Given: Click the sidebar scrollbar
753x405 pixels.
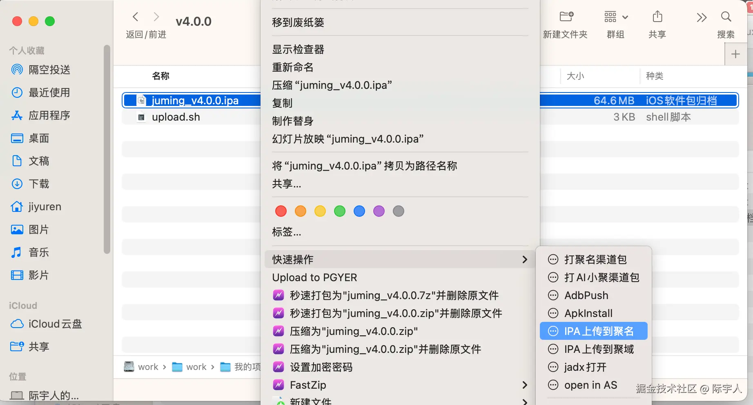Looking at the screenshot, I should (107, 149).
